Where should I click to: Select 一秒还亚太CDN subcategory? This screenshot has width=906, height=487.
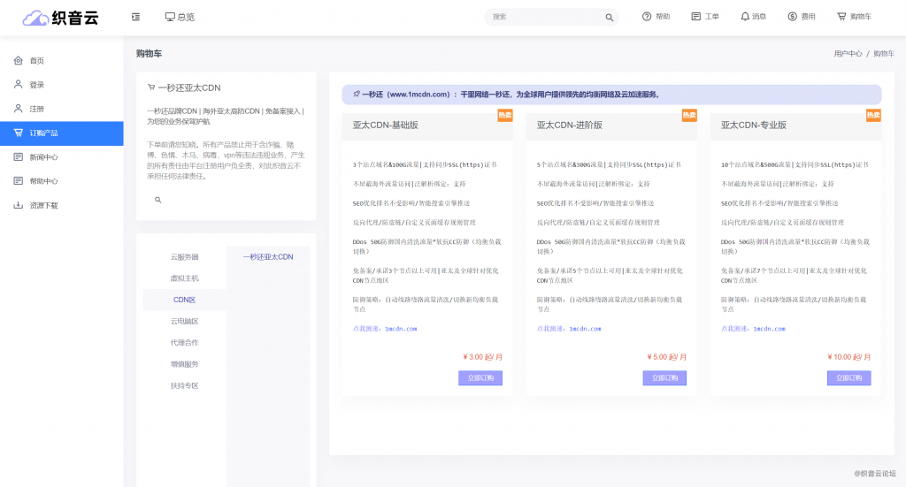point(267,257)
